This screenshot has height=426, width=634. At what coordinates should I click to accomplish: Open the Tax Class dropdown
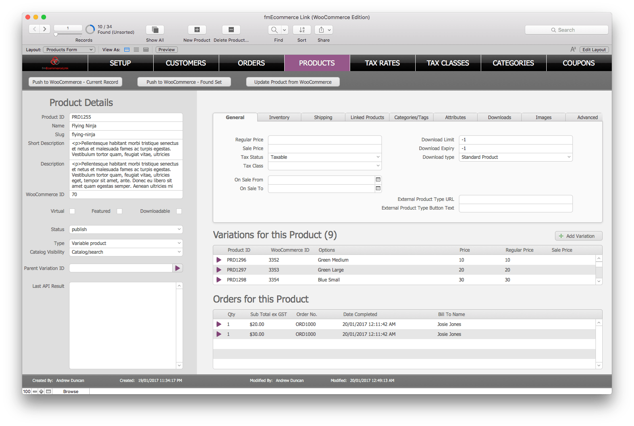(x=325, y=166)
